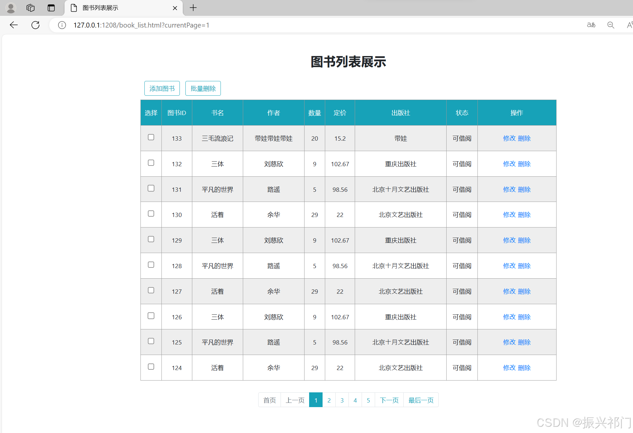Click the zoom magnifier icon in address bar
This screenshot has height=433, width=633.
click(610, 25)
